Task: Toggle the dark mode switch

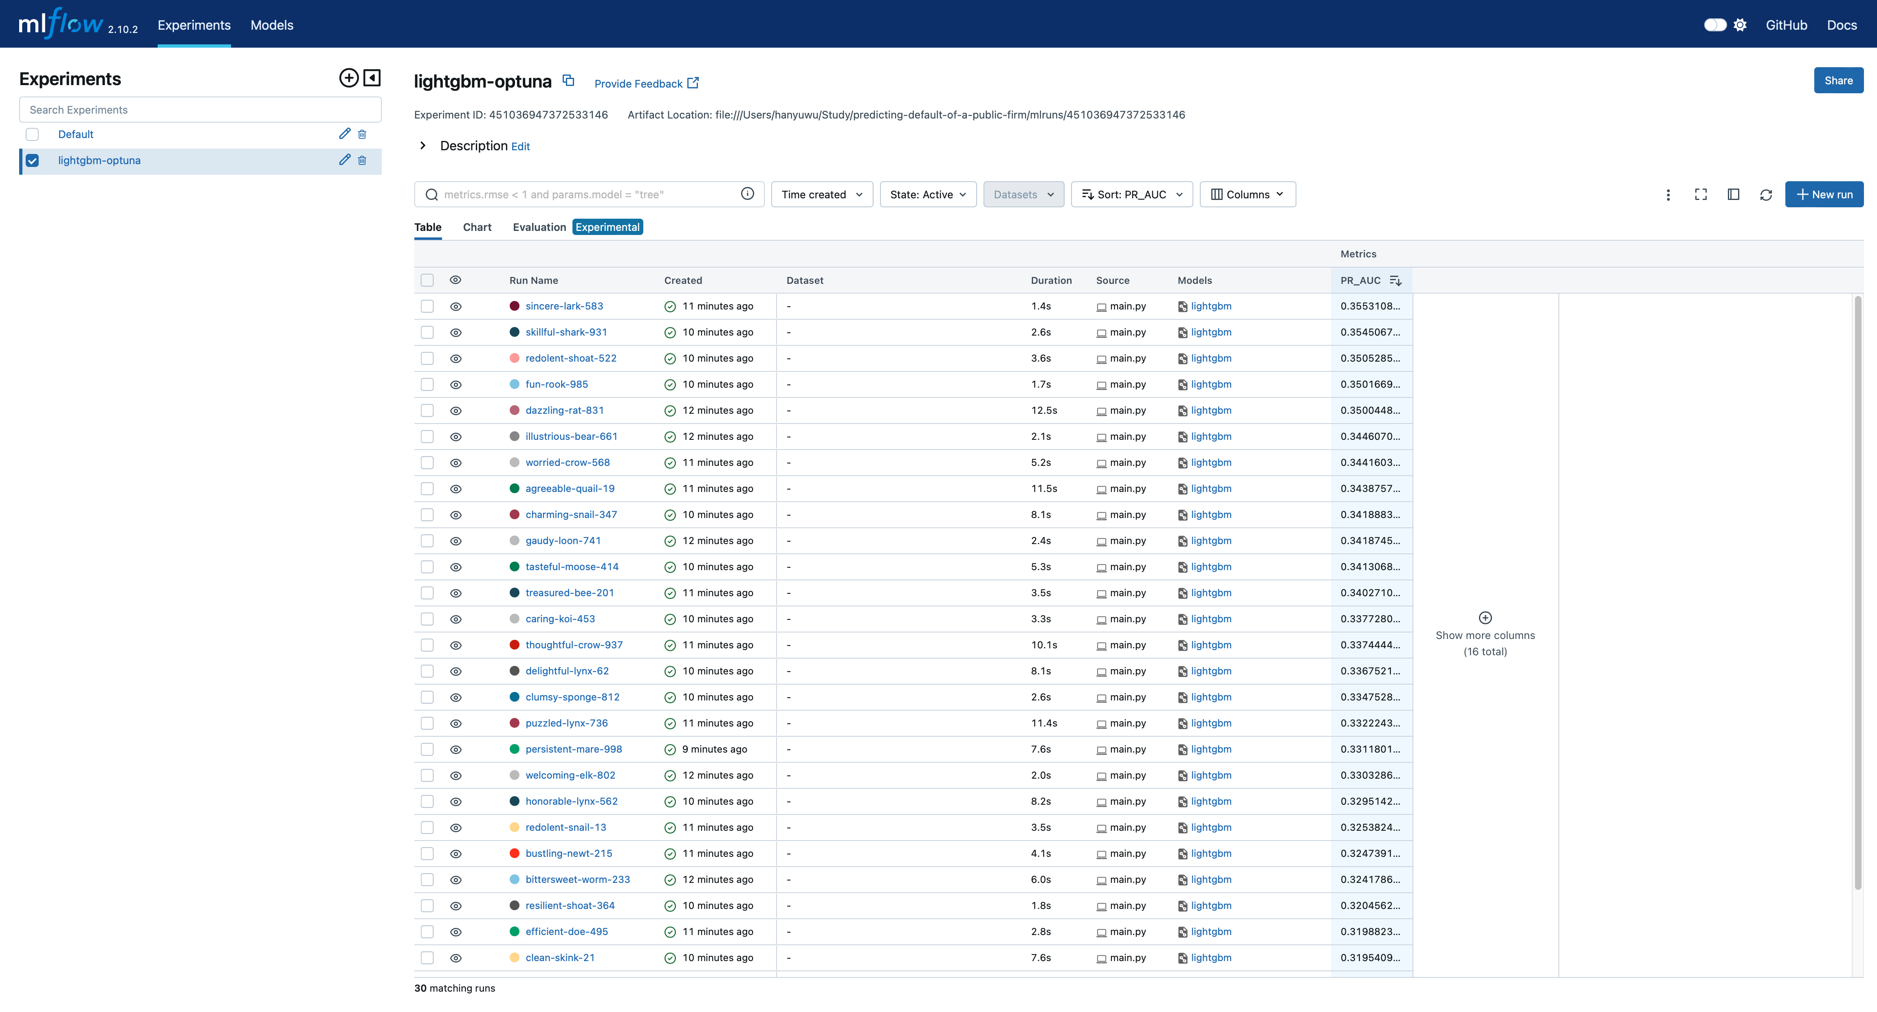Action: (x=1714, y=25)
